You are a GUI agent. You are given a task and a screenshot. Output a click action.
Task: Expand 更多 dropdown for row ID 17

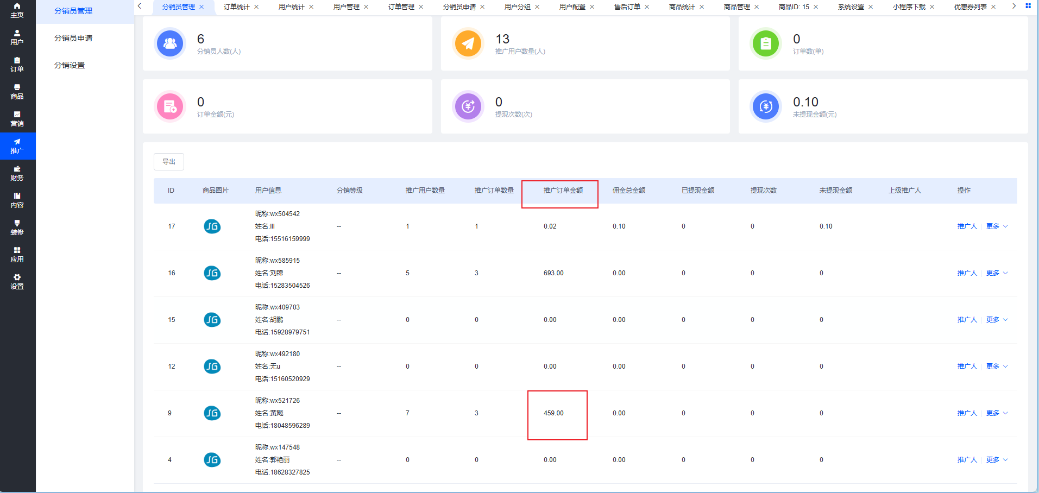[x=997, y=226]
